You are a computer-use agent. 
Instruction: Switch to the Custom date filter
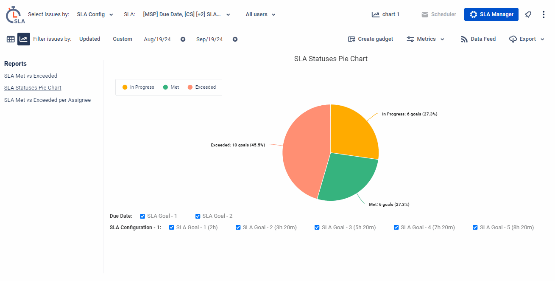(122, 39)
